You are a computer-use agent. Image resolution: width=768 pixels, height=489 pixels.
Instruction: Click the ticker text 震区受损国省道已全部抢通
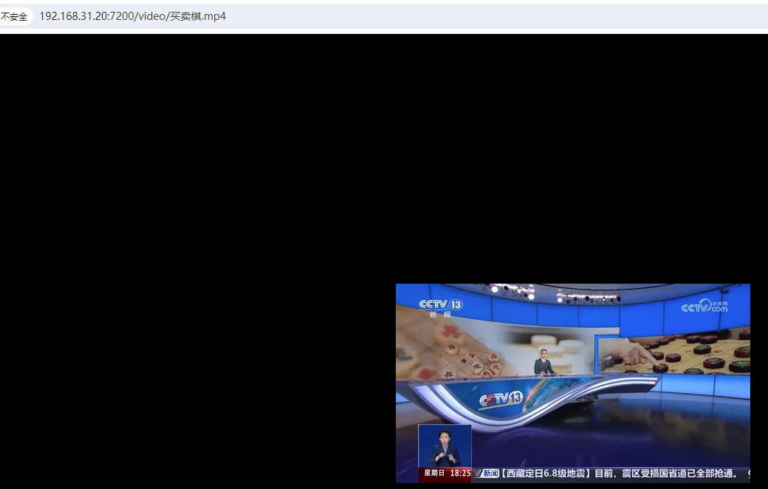click(x=677, y=473)
